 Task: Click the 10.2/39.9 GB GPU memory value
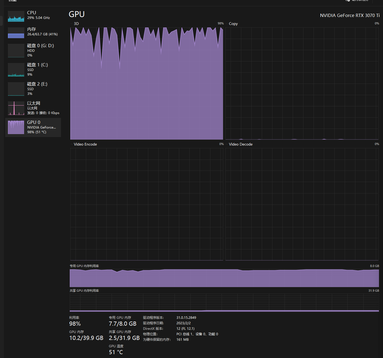86,338
